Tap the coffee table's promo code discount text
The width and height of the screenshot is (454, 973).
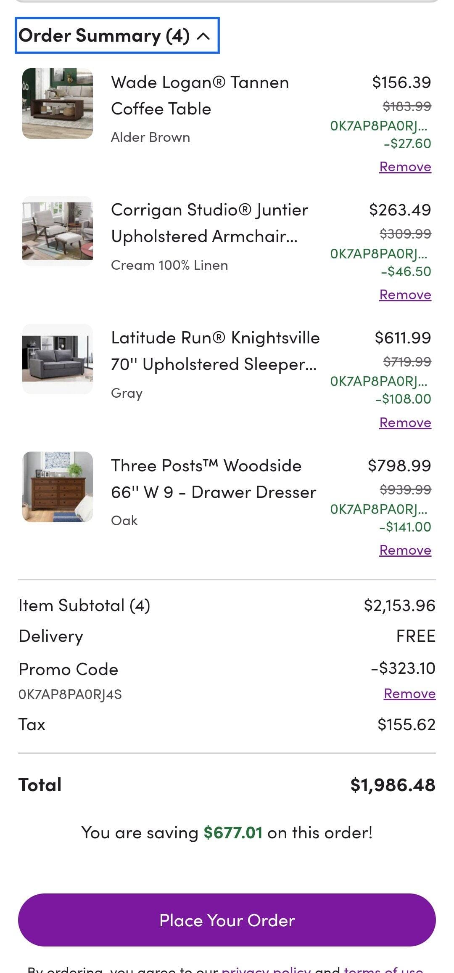pyautogui.click(x=380, y=135)
